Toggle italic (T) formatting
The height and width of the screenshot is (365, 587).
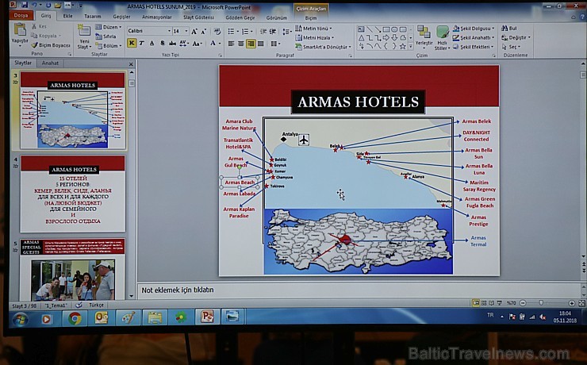point(142,44)
